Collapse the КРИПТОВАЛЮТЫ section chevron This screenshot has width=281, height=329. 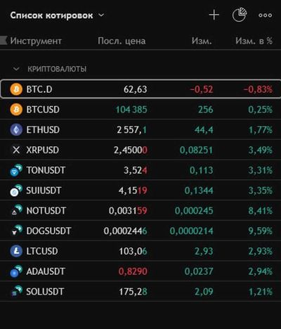[x=16, y=69]
